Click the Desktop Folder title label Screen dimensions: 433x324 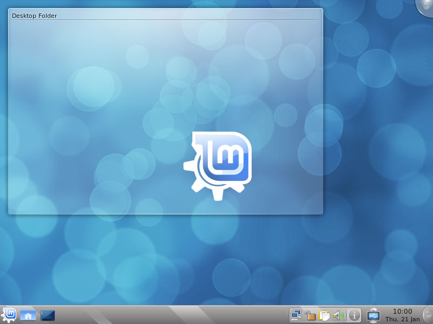coord(35,16)
